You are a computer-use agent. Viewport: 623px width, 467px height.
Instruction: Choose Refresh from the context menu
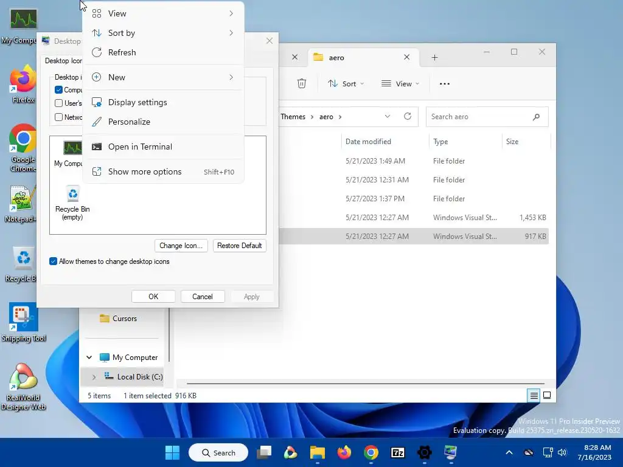(163, 52)
